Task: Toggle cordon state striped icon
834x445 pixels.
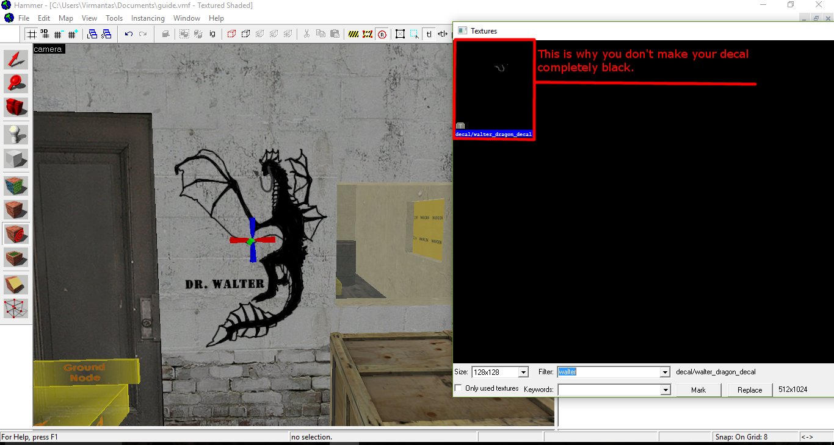Action: pos(354,34)
